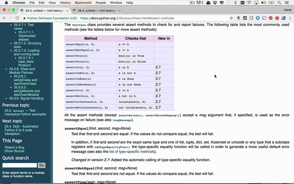
Task: Open the People menu
Action: tap(101, 3)
